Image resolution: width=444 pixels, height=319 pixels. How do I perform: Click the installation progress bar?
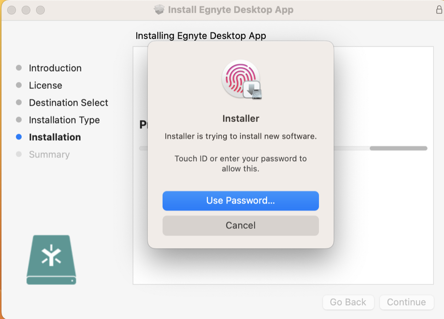(398, 148)
